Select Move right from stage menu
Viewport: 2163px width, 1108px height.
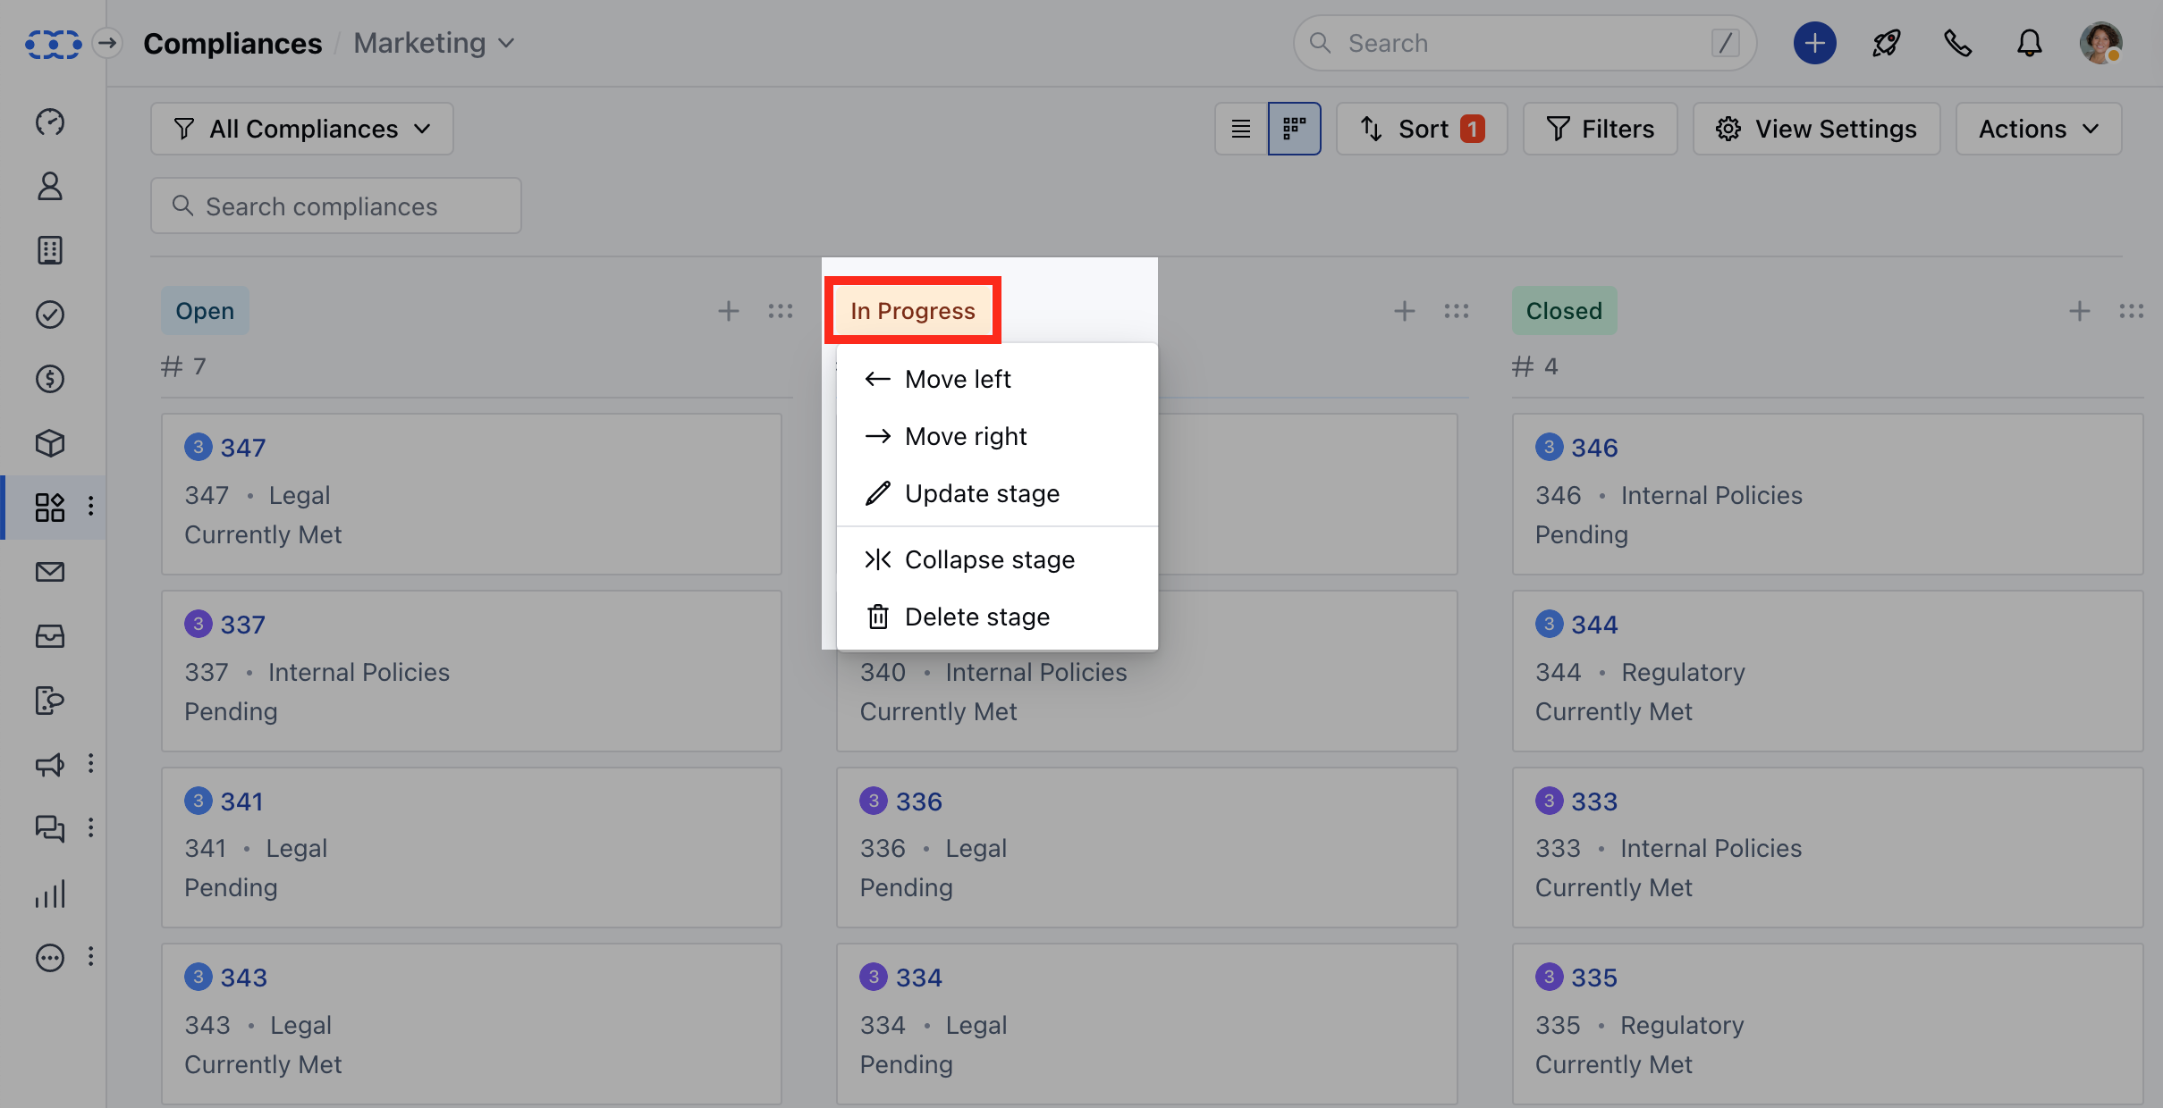click(x=997, y=436)
